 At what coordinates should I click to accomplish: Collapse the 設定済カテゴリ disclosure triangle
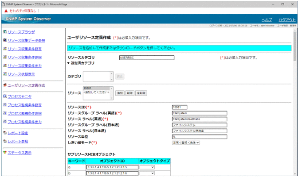(68, 63)
